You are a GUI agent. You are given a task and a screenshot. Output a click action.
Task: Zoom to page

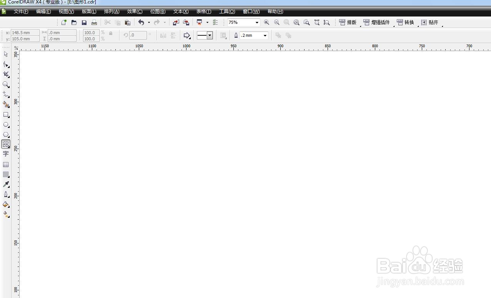pos(306,23)
